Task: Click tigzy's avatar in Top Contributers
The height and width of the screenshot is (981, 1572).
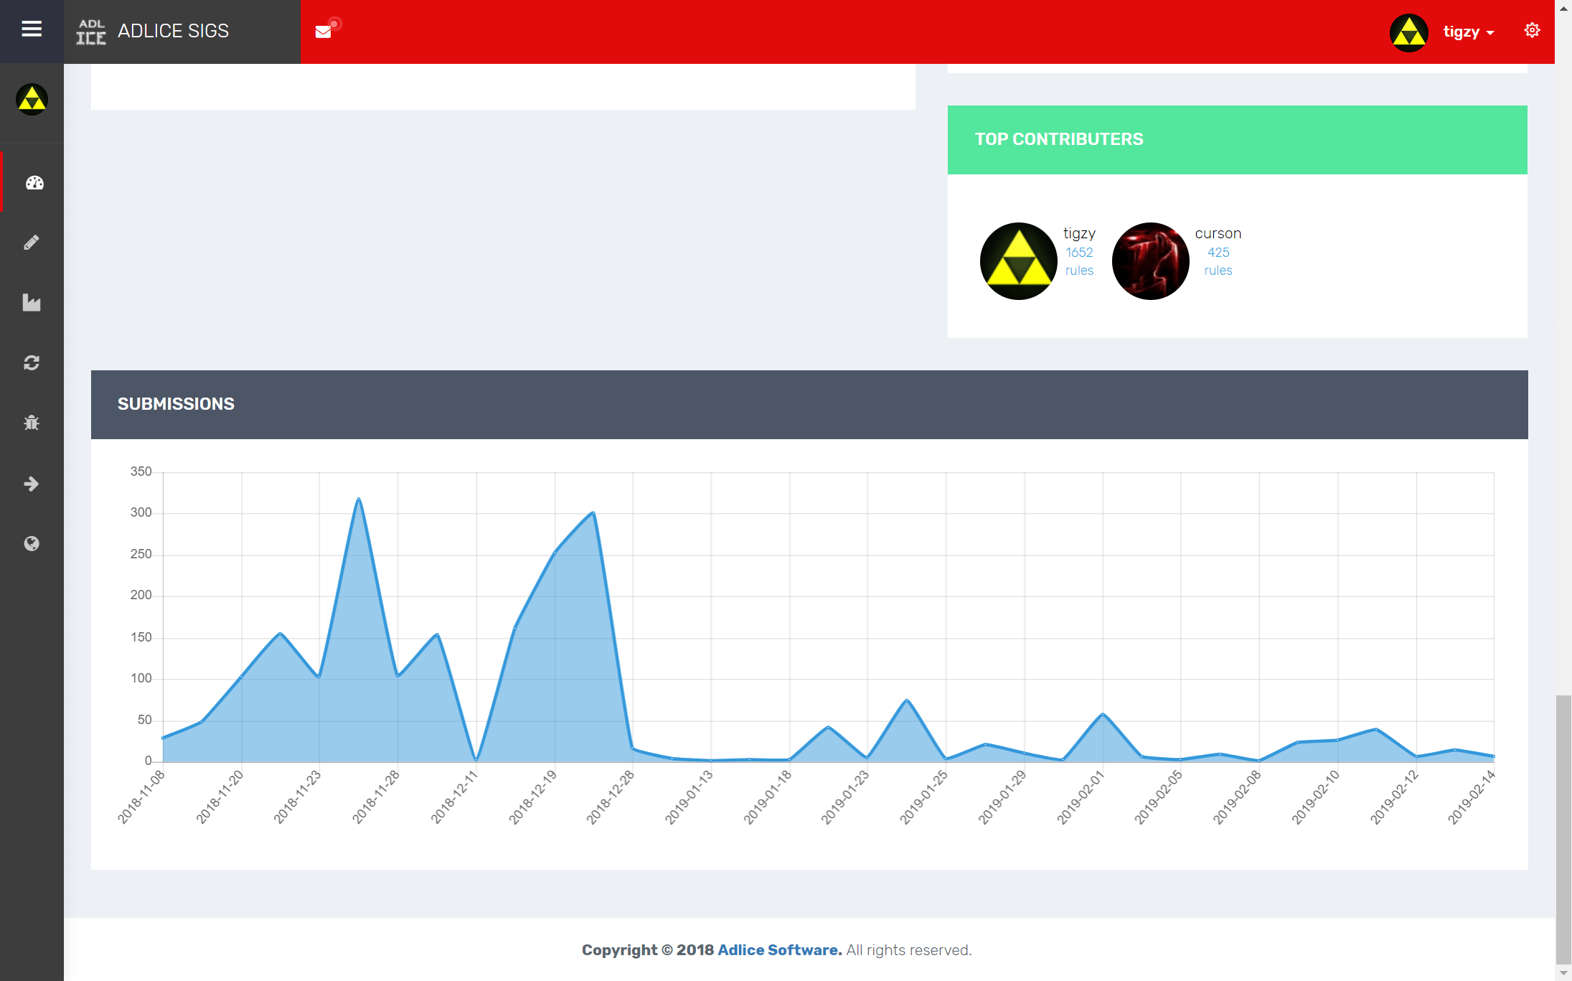Action: [x=1018, y=261]
